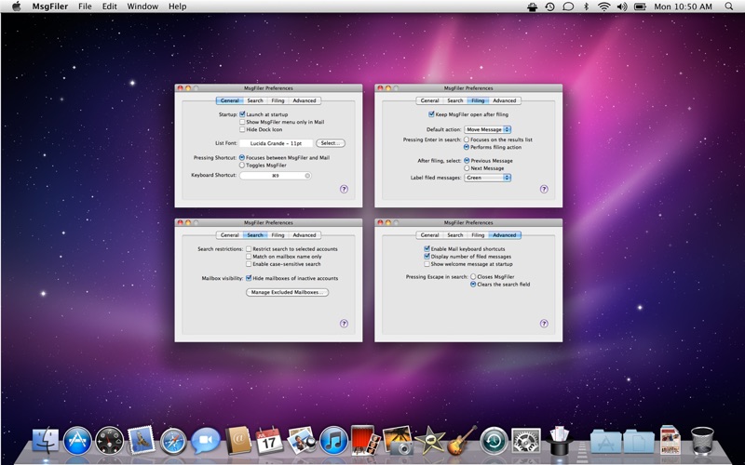This screenshot has width=745, height=465.
Task: Enable Restrict search to selected accounts
Action: point(249,248)
